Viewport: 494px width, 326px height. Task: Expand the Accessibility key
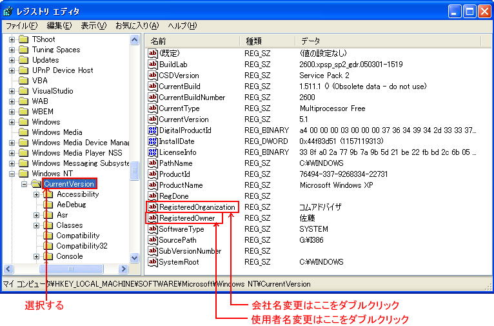click(37, 194)
